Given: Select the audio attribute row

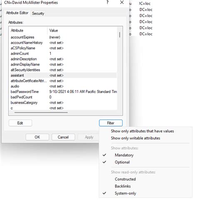Looking at the screenshot, I should point(64,86).
